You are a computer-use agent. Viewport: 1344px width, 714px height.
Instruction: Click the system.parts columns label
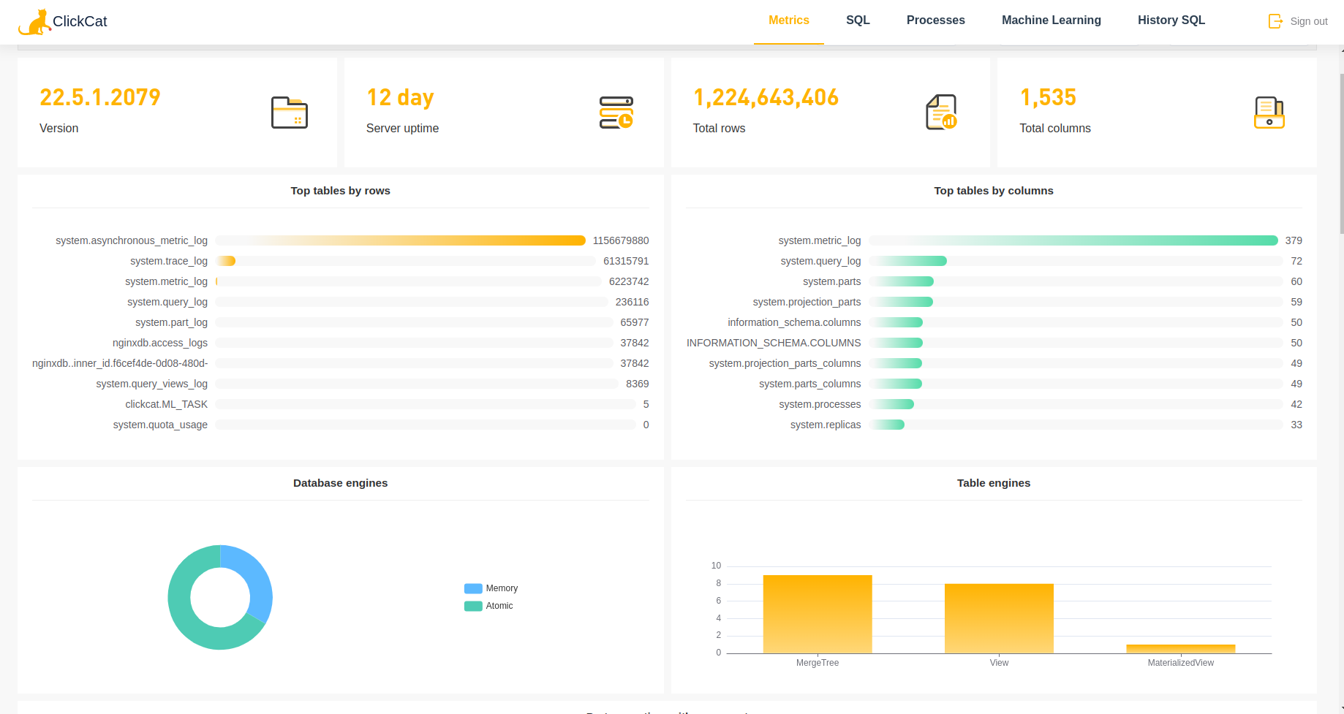[832, 281]
